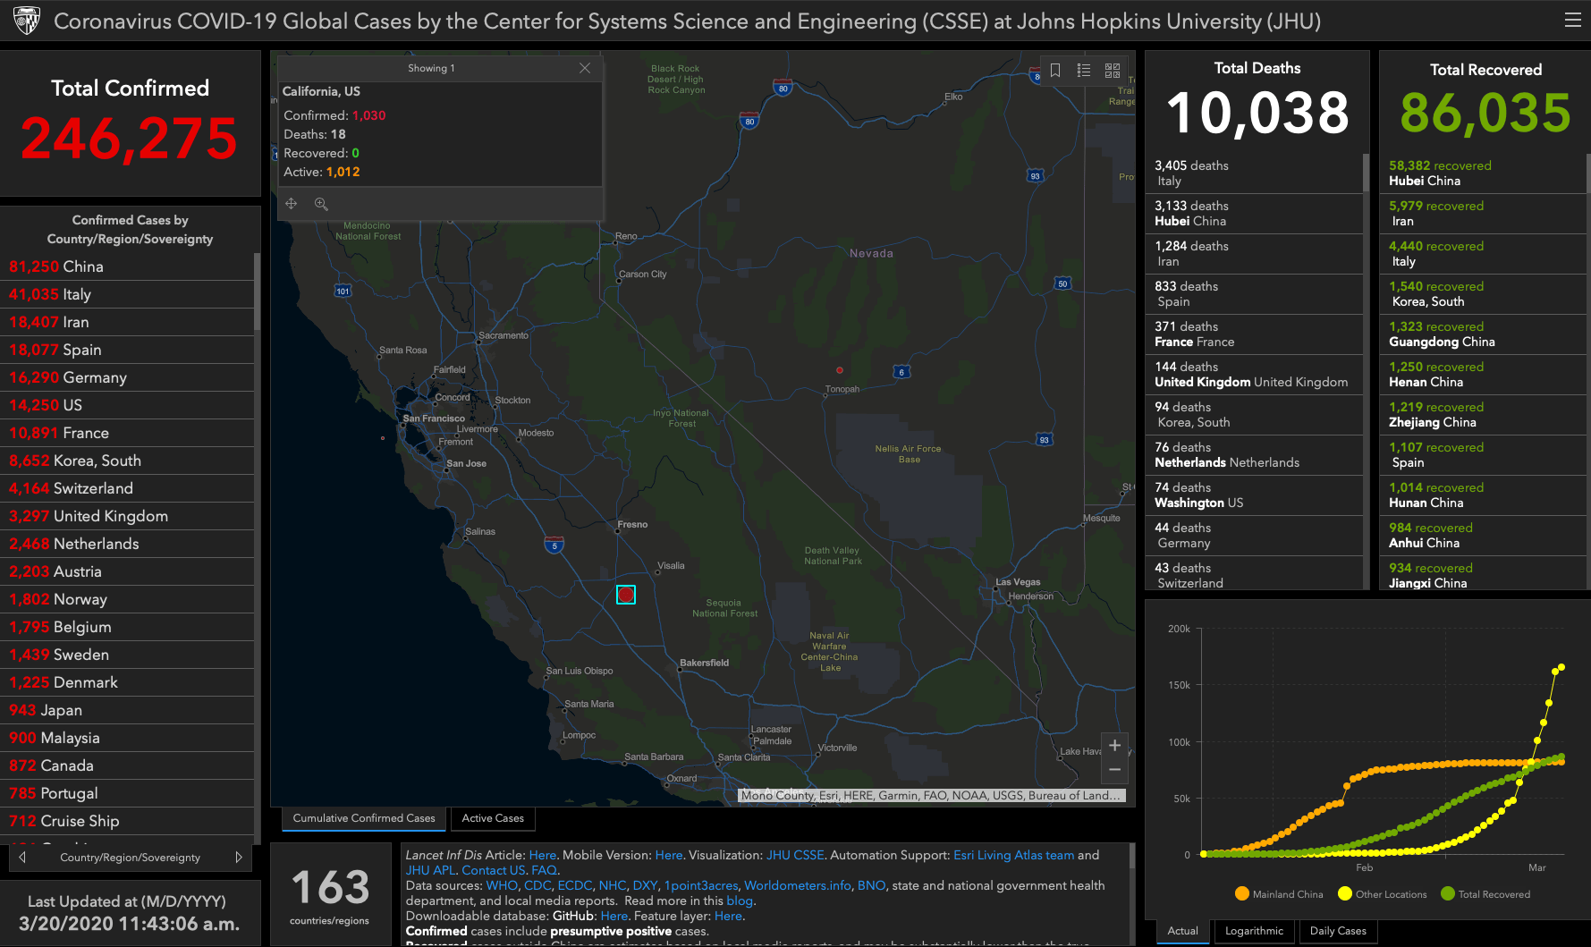This screenshot has width=1591, height=947.
Task: Click the JHU shield logo
Action: pyautogui.click(x=27, y=21)
